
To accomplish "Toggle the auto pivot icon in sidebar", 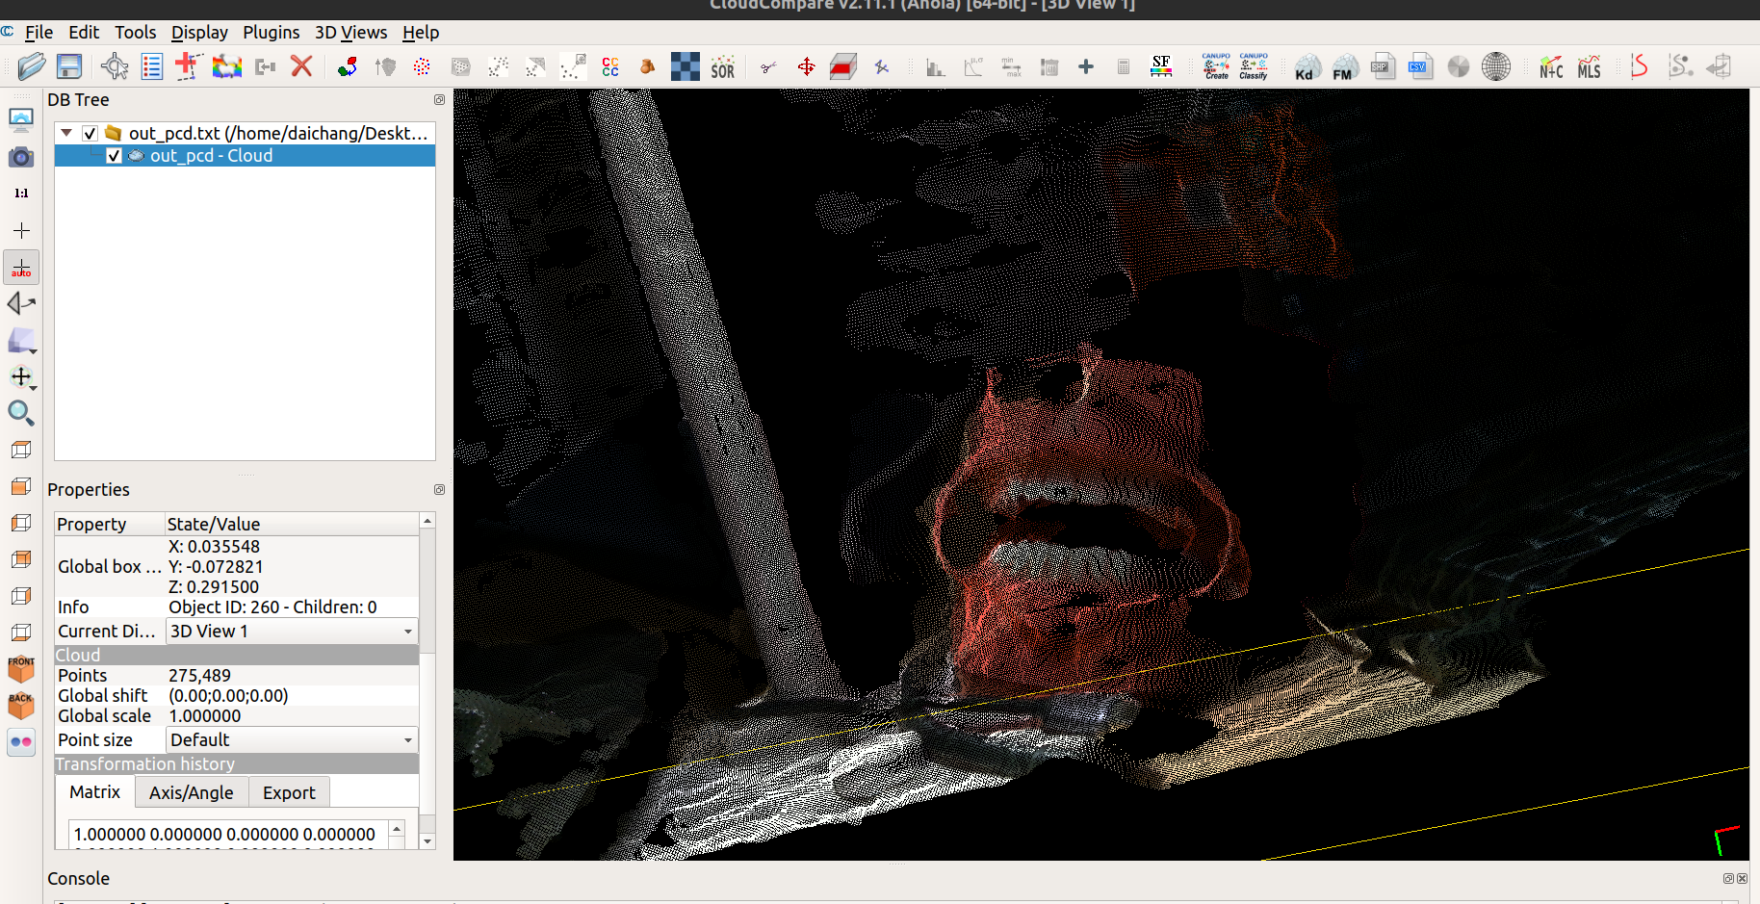I will (21, 267).
